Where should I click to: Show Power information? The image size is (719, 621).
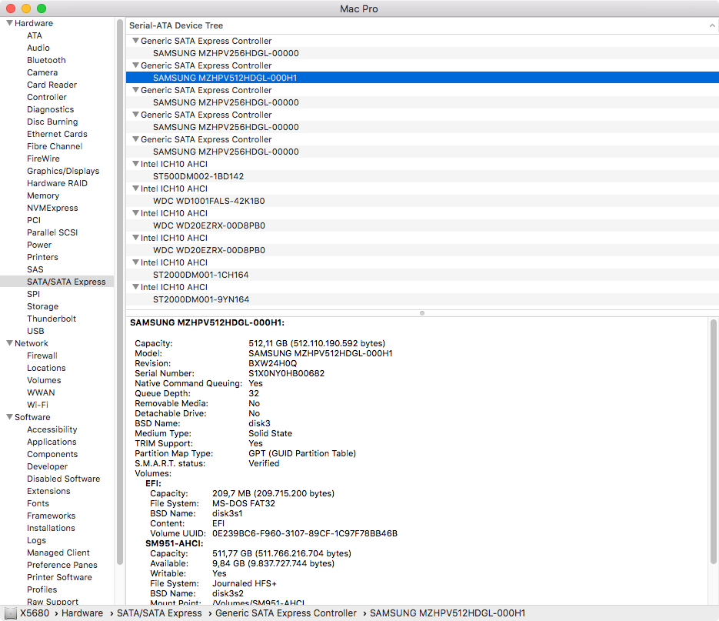[x=39, y=245]
